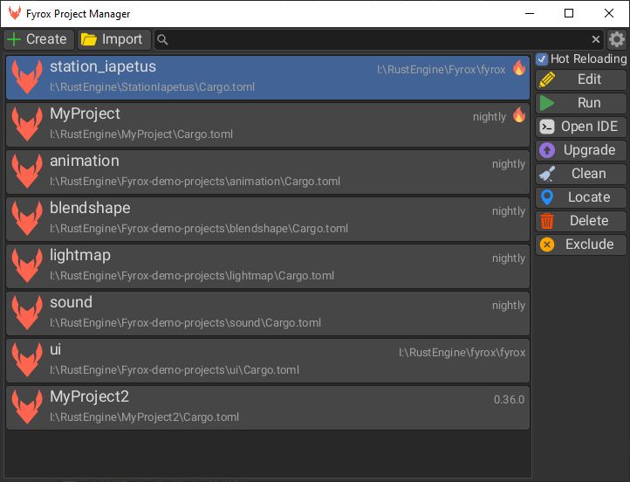Image resolution: width=630 pixels, height=482 pixels.
Task: Click MyProject hot reload flame icon
Action: click(519, 115)
